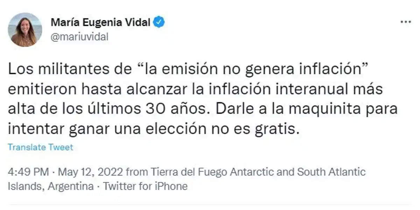Click the word emitieron in the tweet
Viewport: 420px width, 210px height.
(x=43, y=89)
